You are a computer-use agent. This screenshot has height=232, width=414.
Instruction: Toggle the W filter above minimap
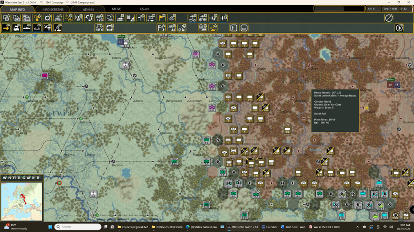tap(4, 178)
